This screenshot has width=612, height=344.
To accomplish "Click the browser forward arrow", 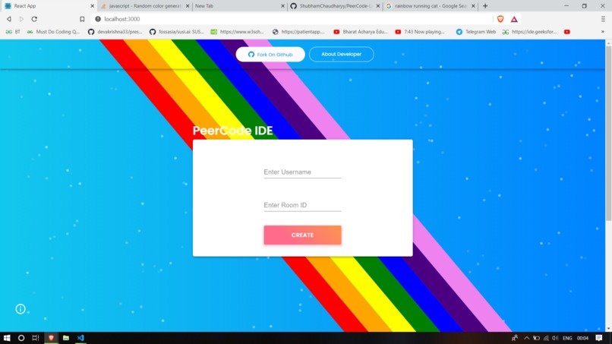I will tap(21, 19).
